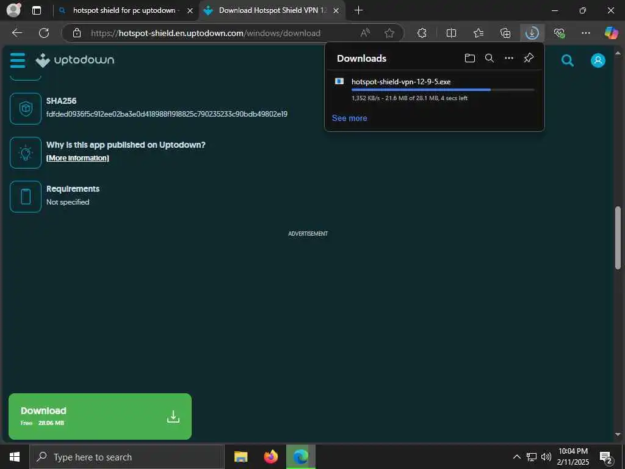Click the page vertical scrollbar thumb
The image size is (625, 469).
click(618, 238)
